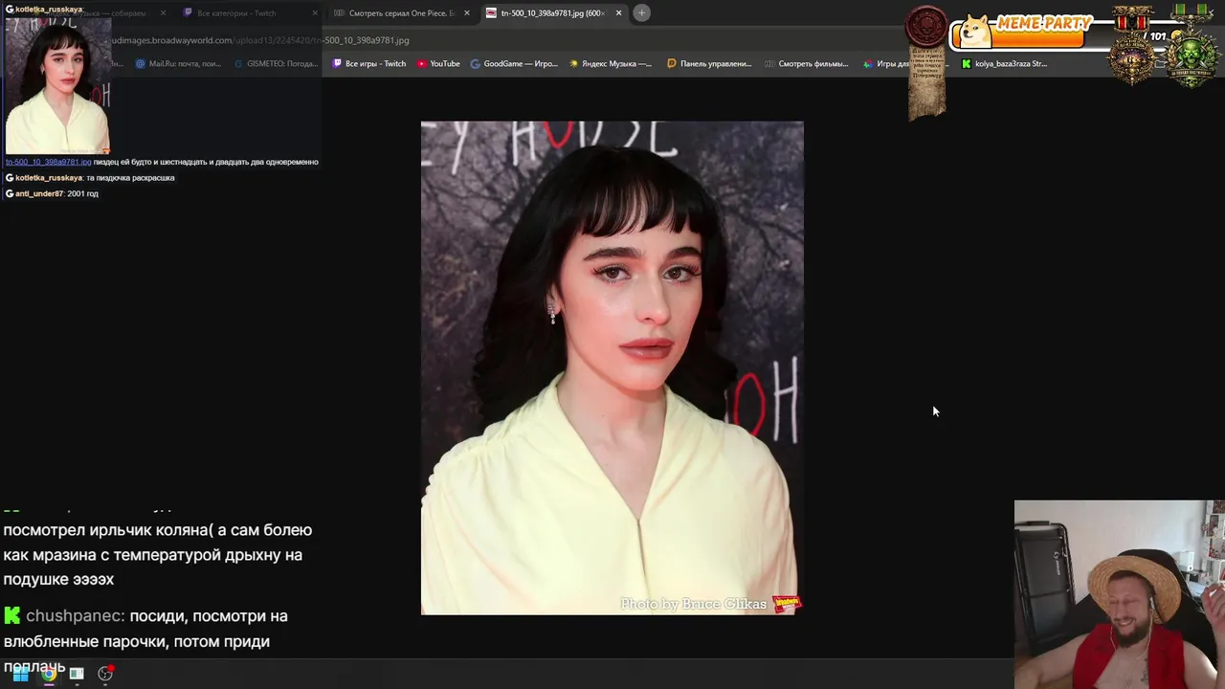This screenshot has width=1225, height=689.
Task: Open the Twitch games bookmark
Action: [369, 63]
